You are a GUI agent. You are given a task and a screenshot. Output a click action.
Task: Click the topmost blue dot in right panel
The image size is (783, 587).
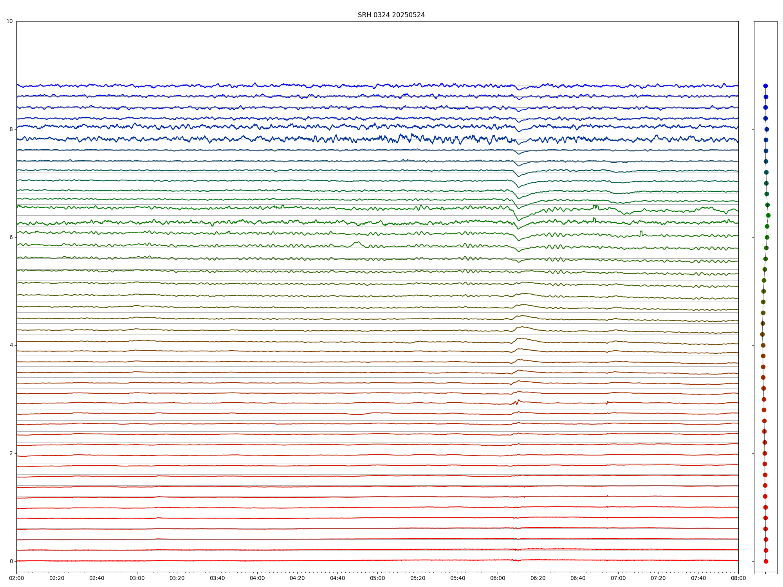point(765,86)
